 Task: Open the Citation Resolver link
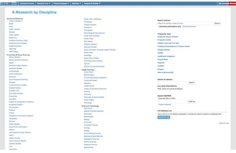[x=165, y=105]
